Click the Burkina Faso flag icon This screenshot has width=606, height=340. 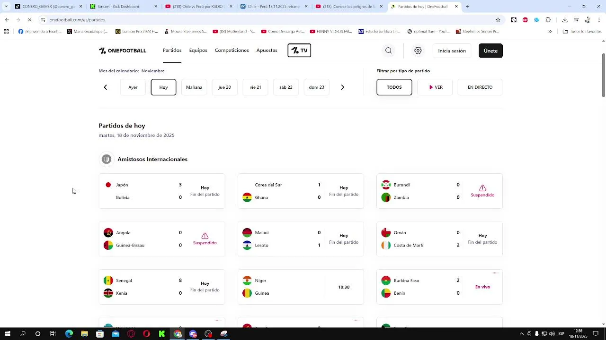pyautogui.click(x=386, y=280)
